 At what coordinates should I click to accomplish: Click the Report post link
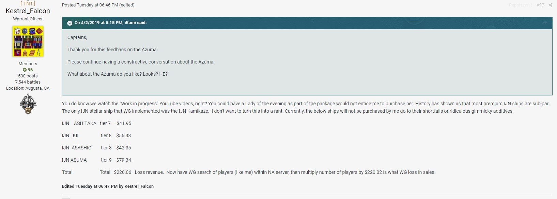point(520,5)
